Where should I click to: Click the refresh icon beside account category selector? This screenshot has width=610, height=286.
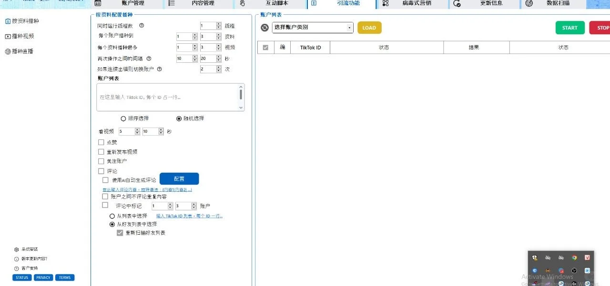tap(264, 28)
